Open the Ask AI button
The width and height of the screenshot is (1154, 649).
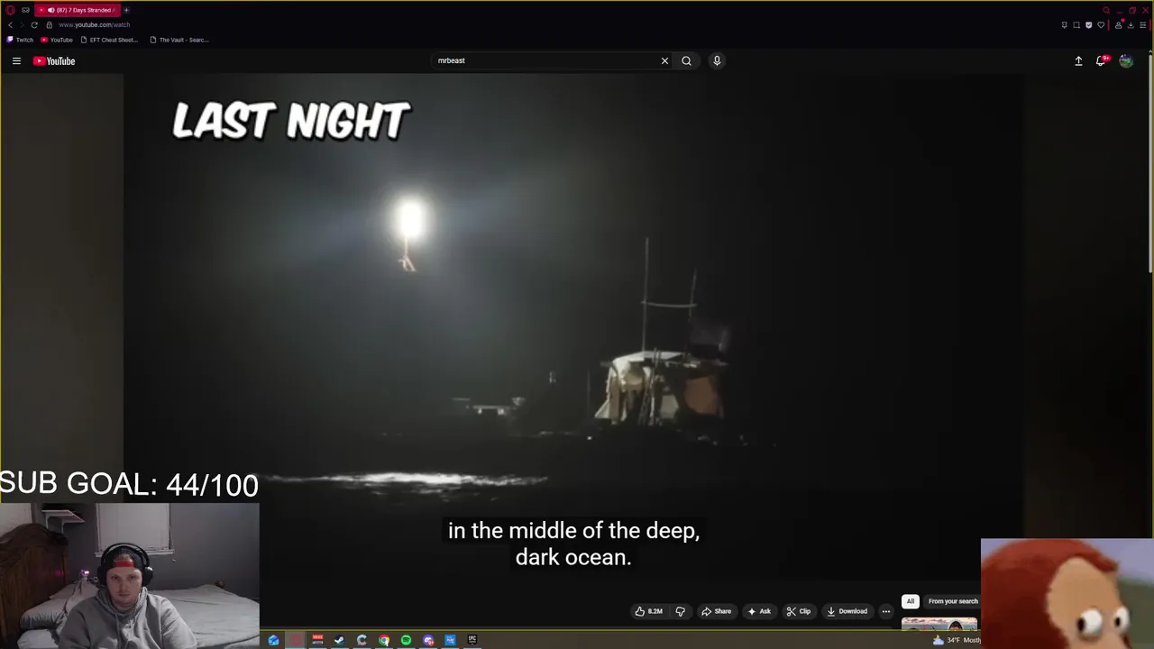[x=758, y=611]
